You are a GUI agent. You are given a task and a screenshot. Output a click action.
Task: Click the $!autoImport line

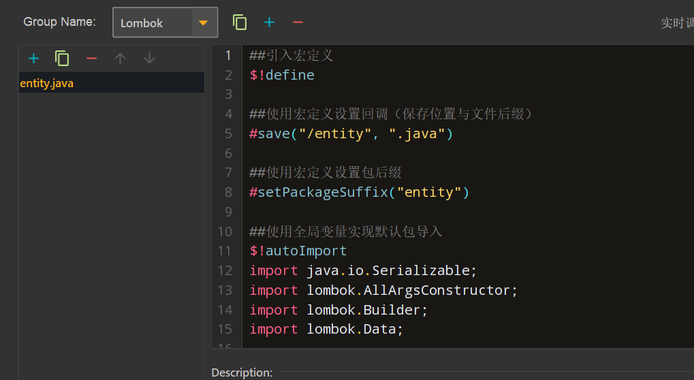pyautogui.click(x=298, y=251)
